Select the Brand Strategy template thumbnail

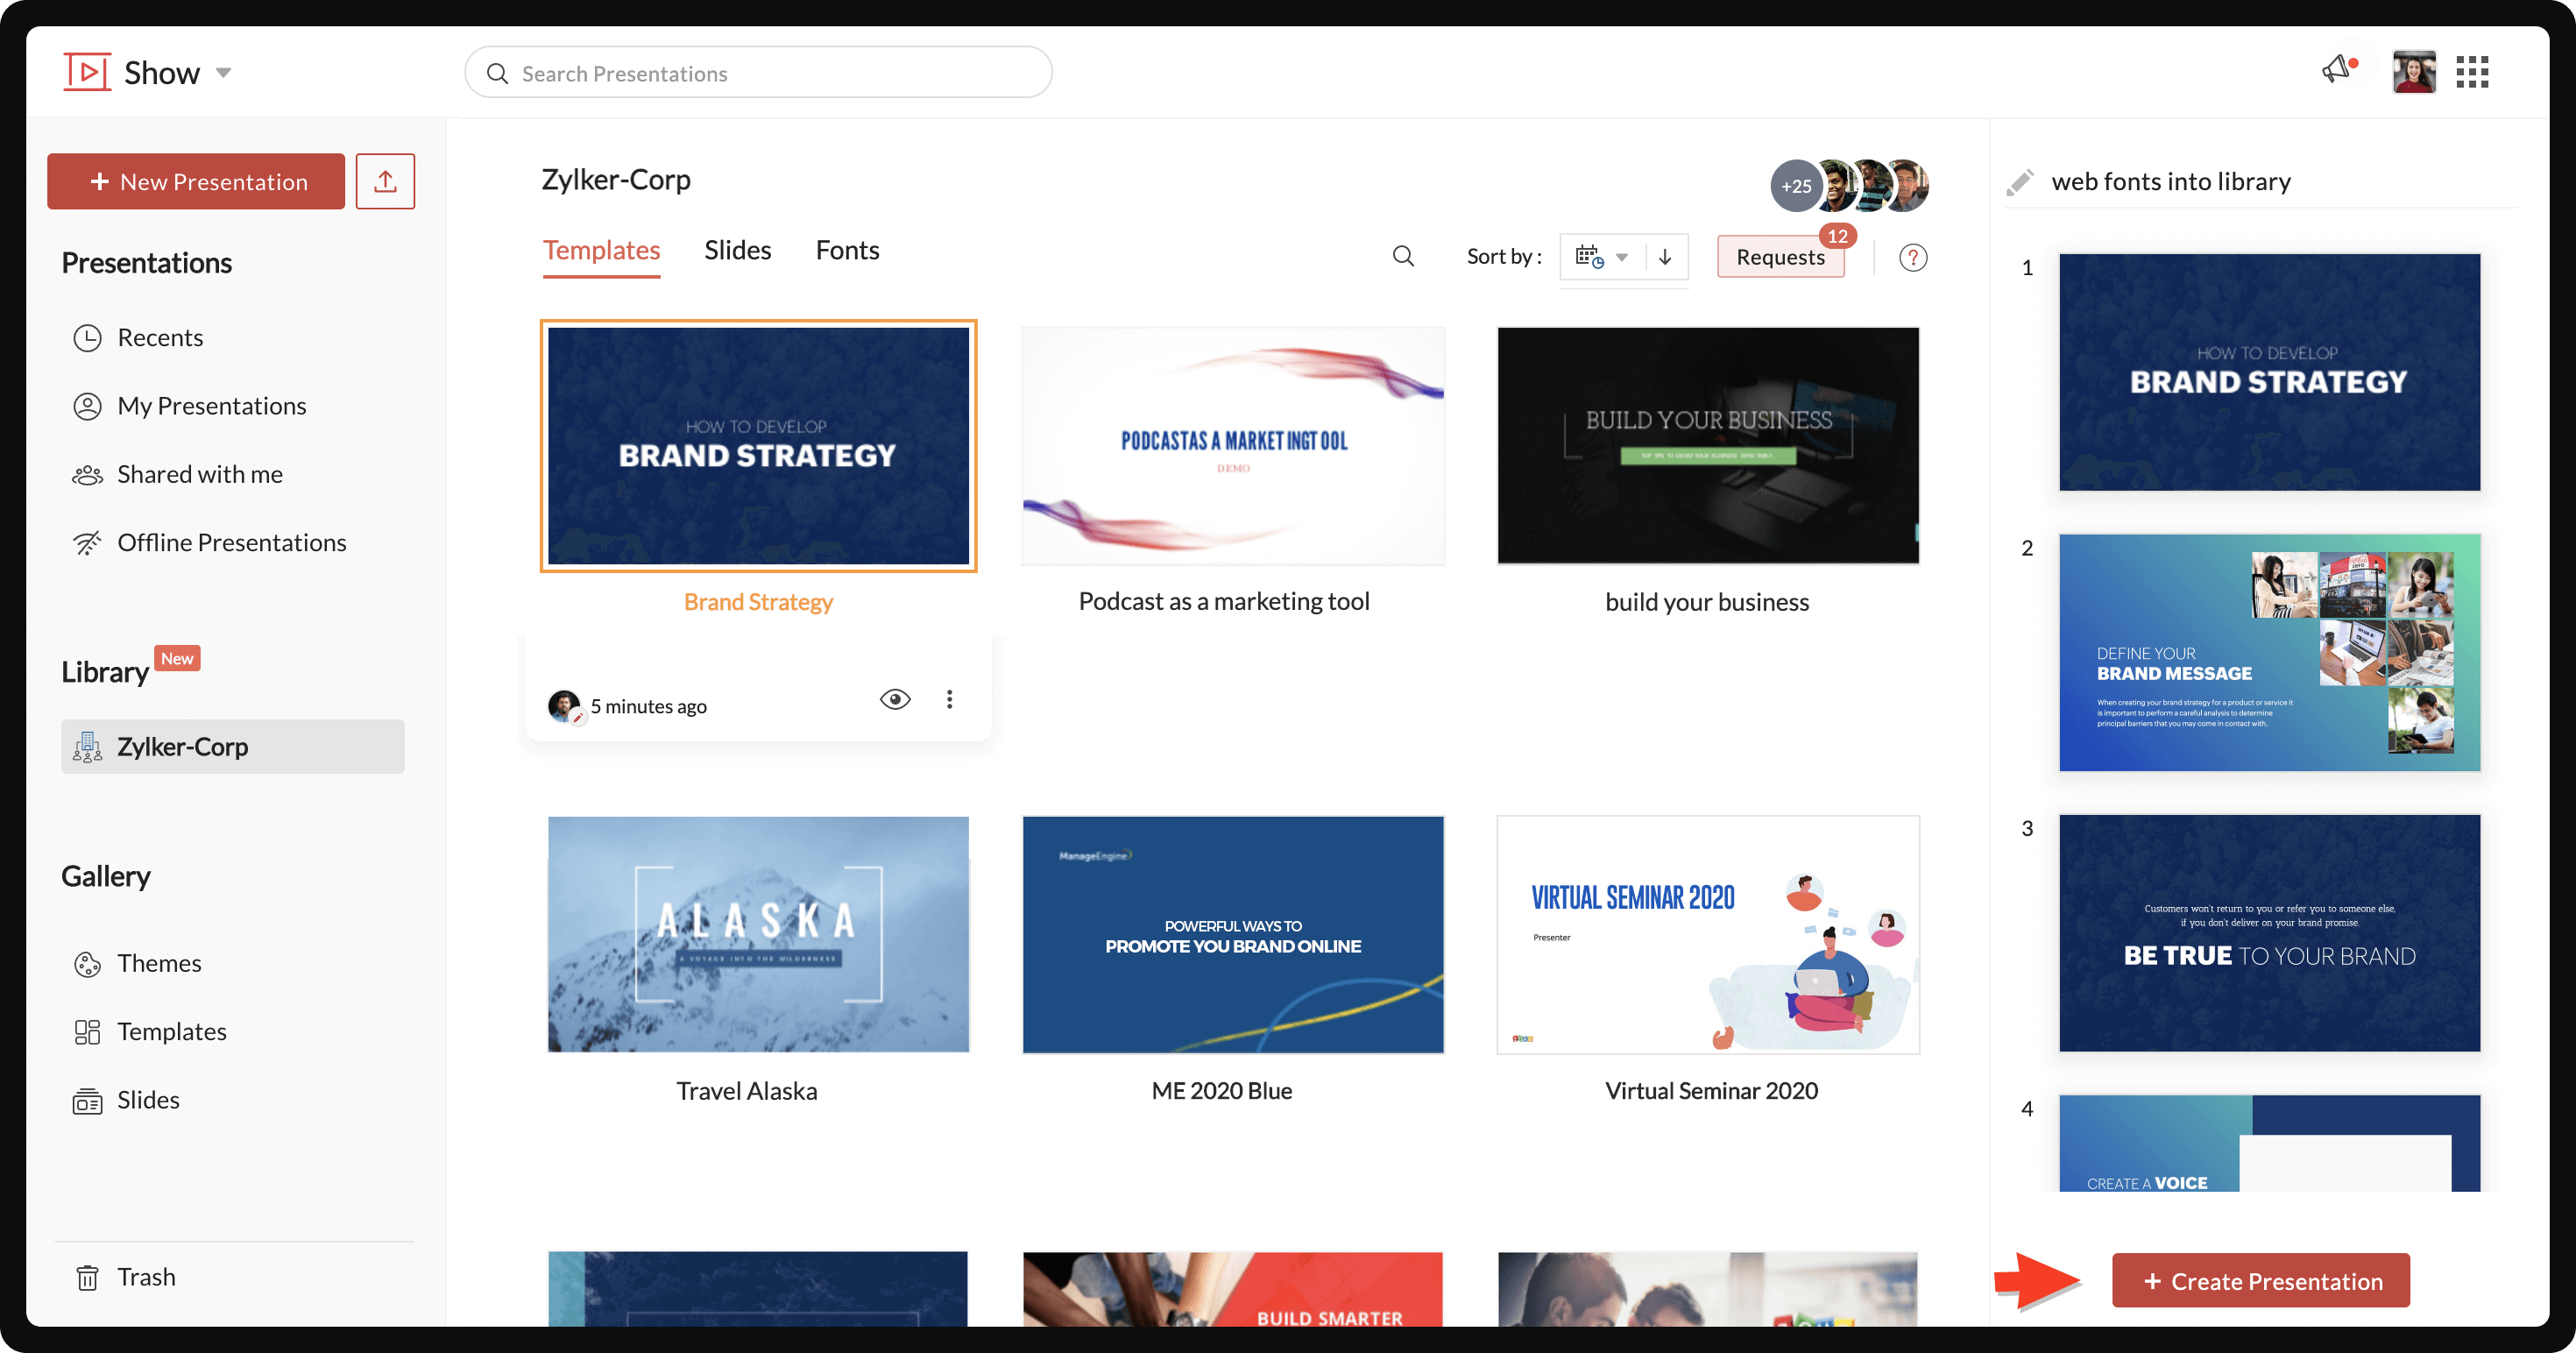click(758, 446)
